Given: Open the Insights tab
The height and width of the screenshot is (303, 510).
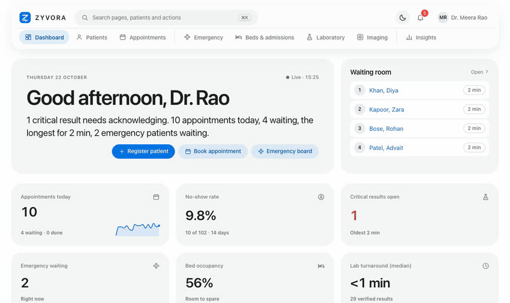Looking at the screenshot, I should pyautogui.click(x=421, y=38).
